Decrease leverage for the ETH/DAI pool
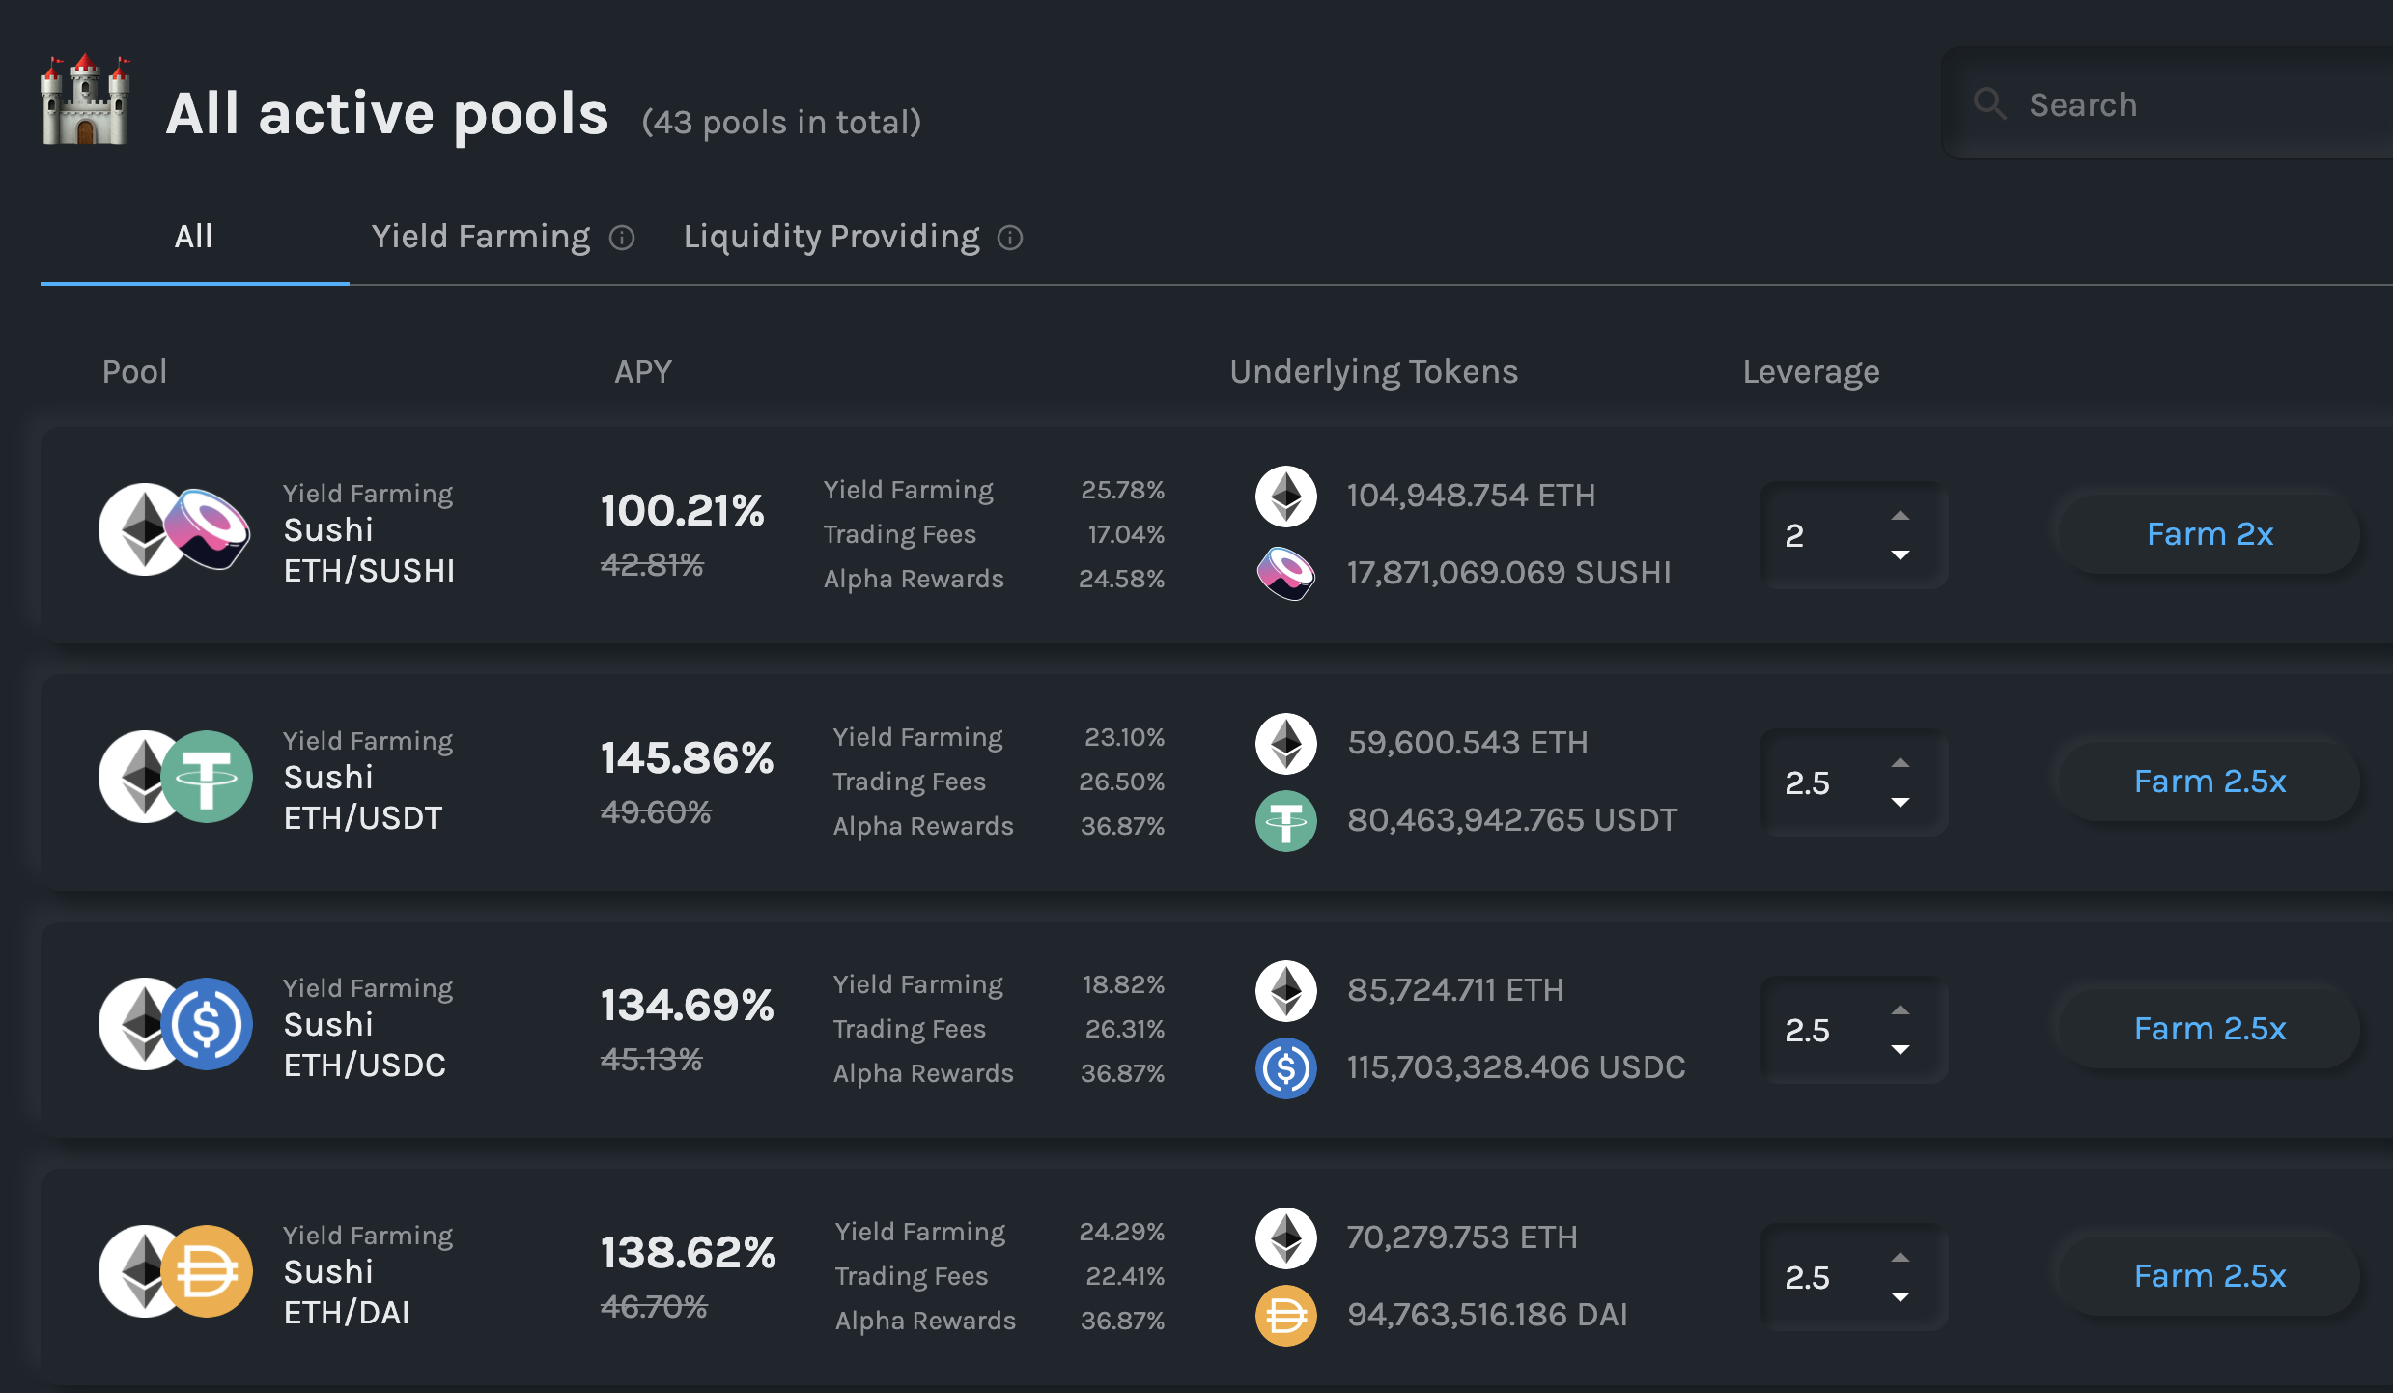The height and width of the screenshot is (1393, 2393). (x=1900, y=1296)
